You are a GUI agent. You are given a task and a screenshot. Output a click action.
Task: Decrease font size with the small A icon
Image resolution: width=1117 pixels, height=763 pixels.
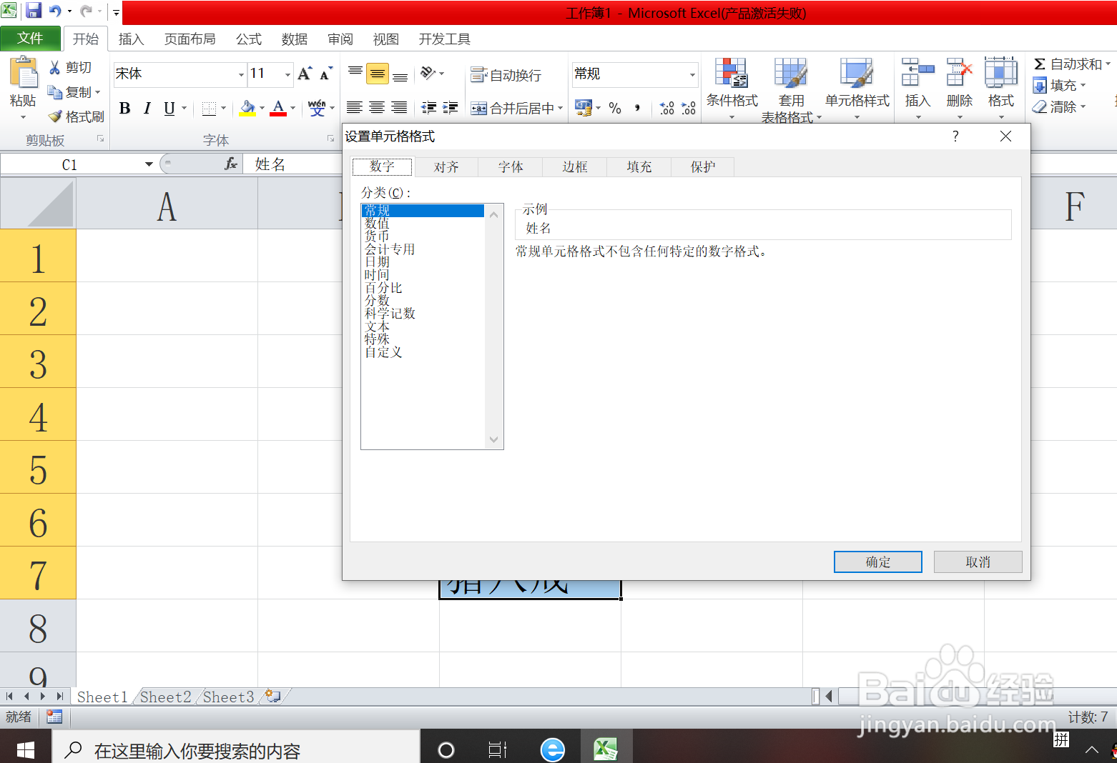point(326,74)
